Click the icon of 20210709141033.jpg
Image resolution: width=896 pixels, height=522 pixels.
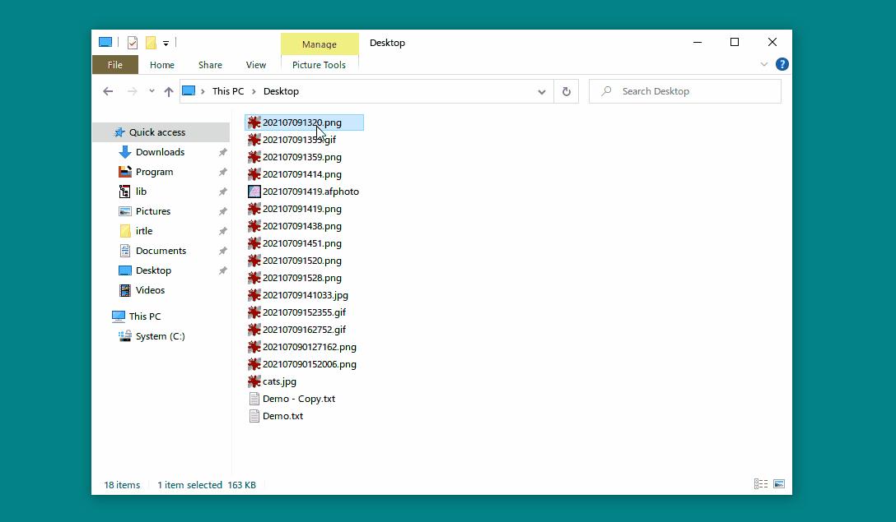[x=254, y=295]
